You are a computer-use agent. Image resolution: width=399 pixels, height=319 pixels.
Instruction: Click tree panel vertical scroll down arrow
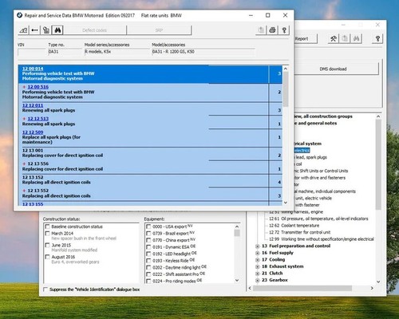click(x=378, y=282)
